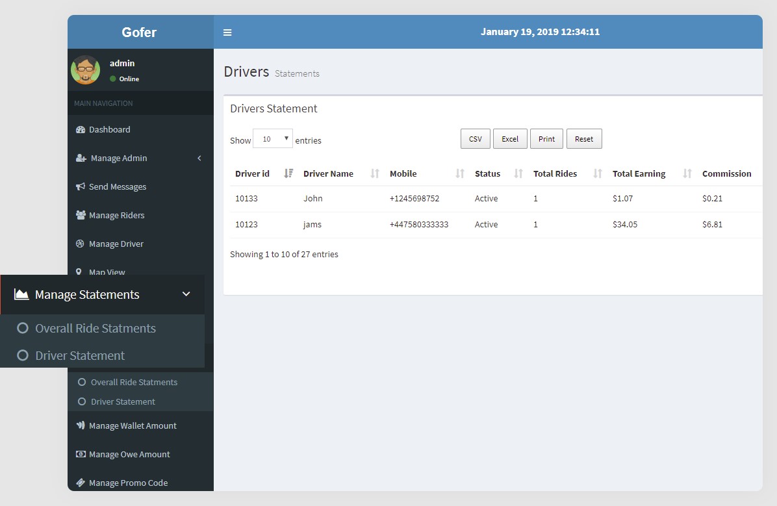
Task: Toggle sorting on the Driver id column
Action: tap(288, 173)
